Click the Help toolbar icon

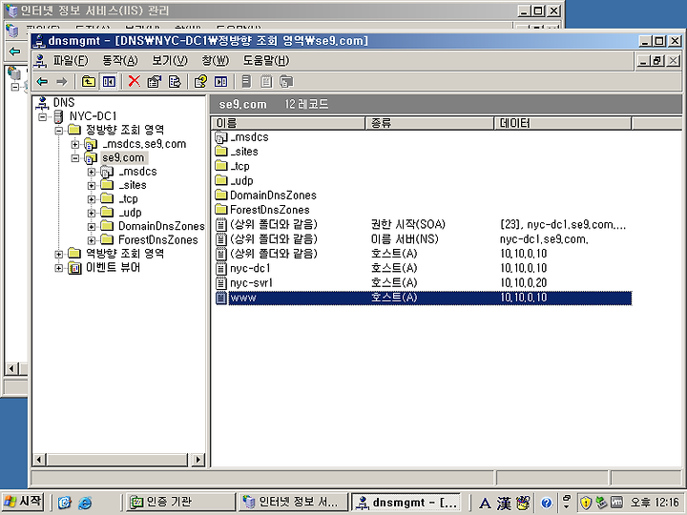point(200,81)
